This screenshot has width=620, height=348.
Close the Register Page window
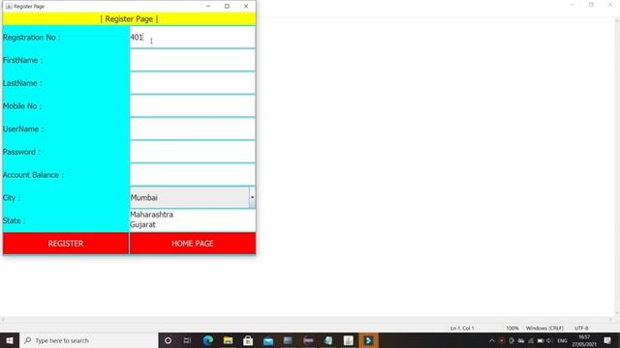[x=246, y=7]
